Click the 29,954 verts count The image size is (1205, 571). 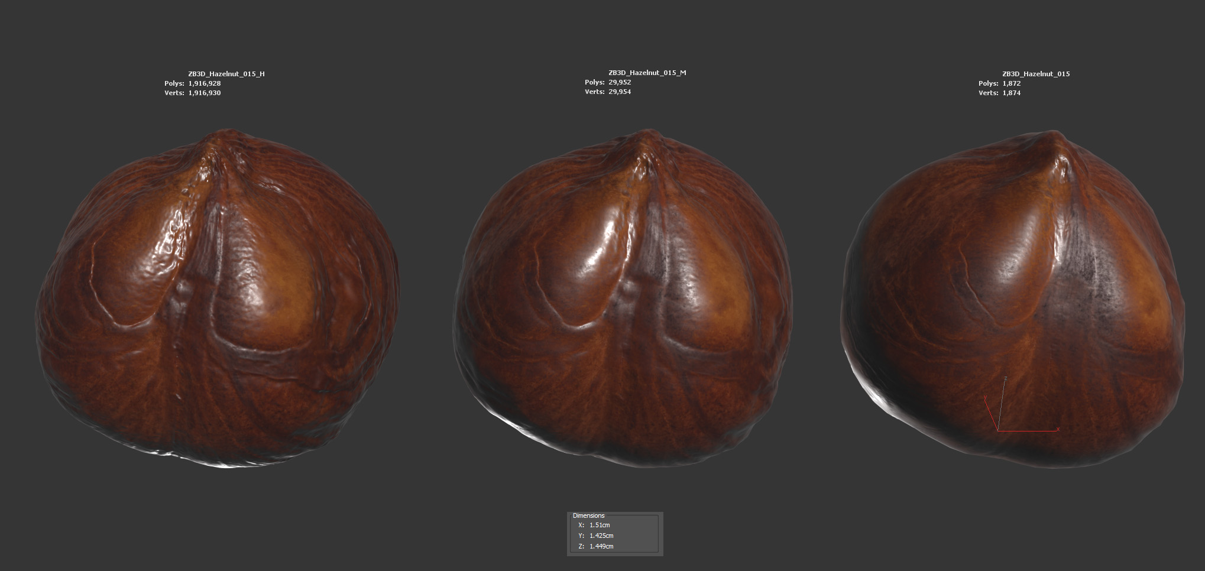click(x=620, y=92)
